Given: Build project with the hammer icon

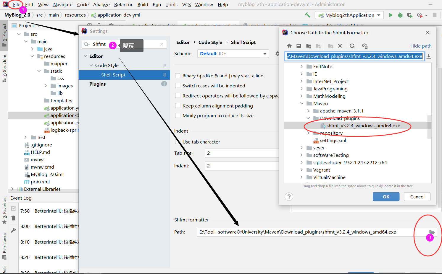Looking at the screenshot, I should click(x=307, y=15).
